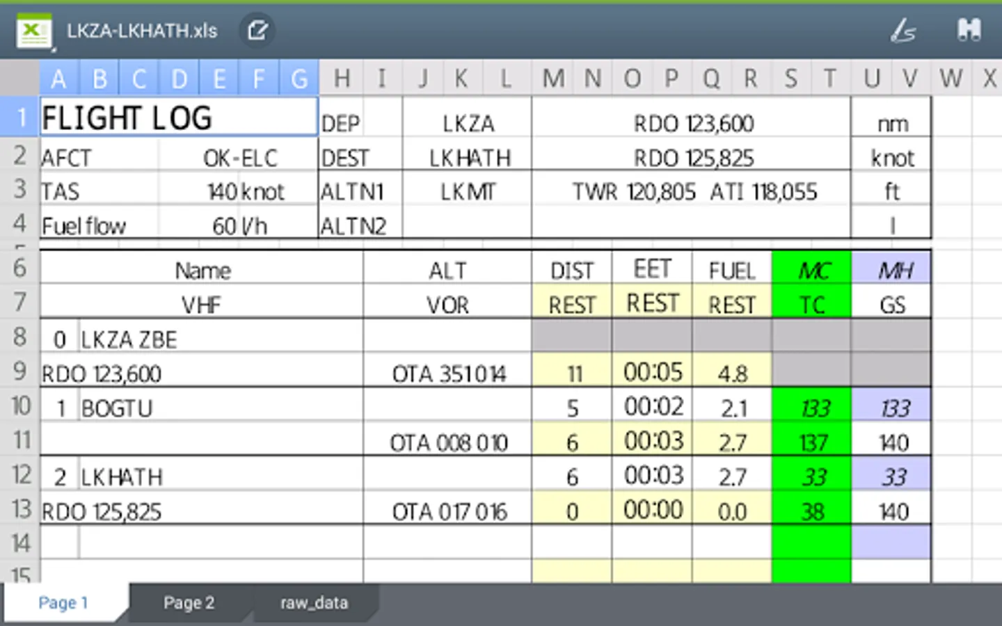Screen dimensions: 1002x626
Task: Switch to Page 1 sheet tab
Action: coord(63,603)
